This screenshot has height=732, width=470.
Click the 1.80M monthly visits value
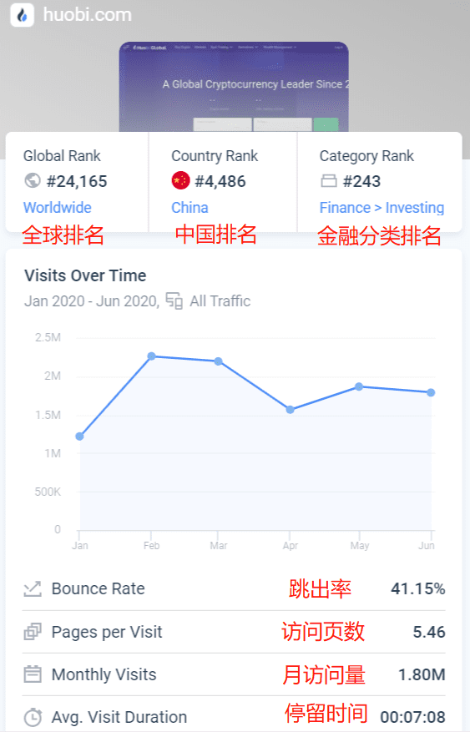[422, 674]
